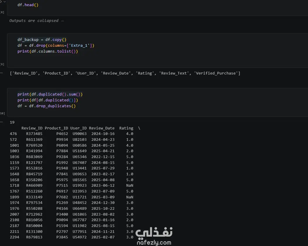This screenshot has width=308, height=246.
Task: Open run options chevron beside df.head() cell
Action: (4, 1)
